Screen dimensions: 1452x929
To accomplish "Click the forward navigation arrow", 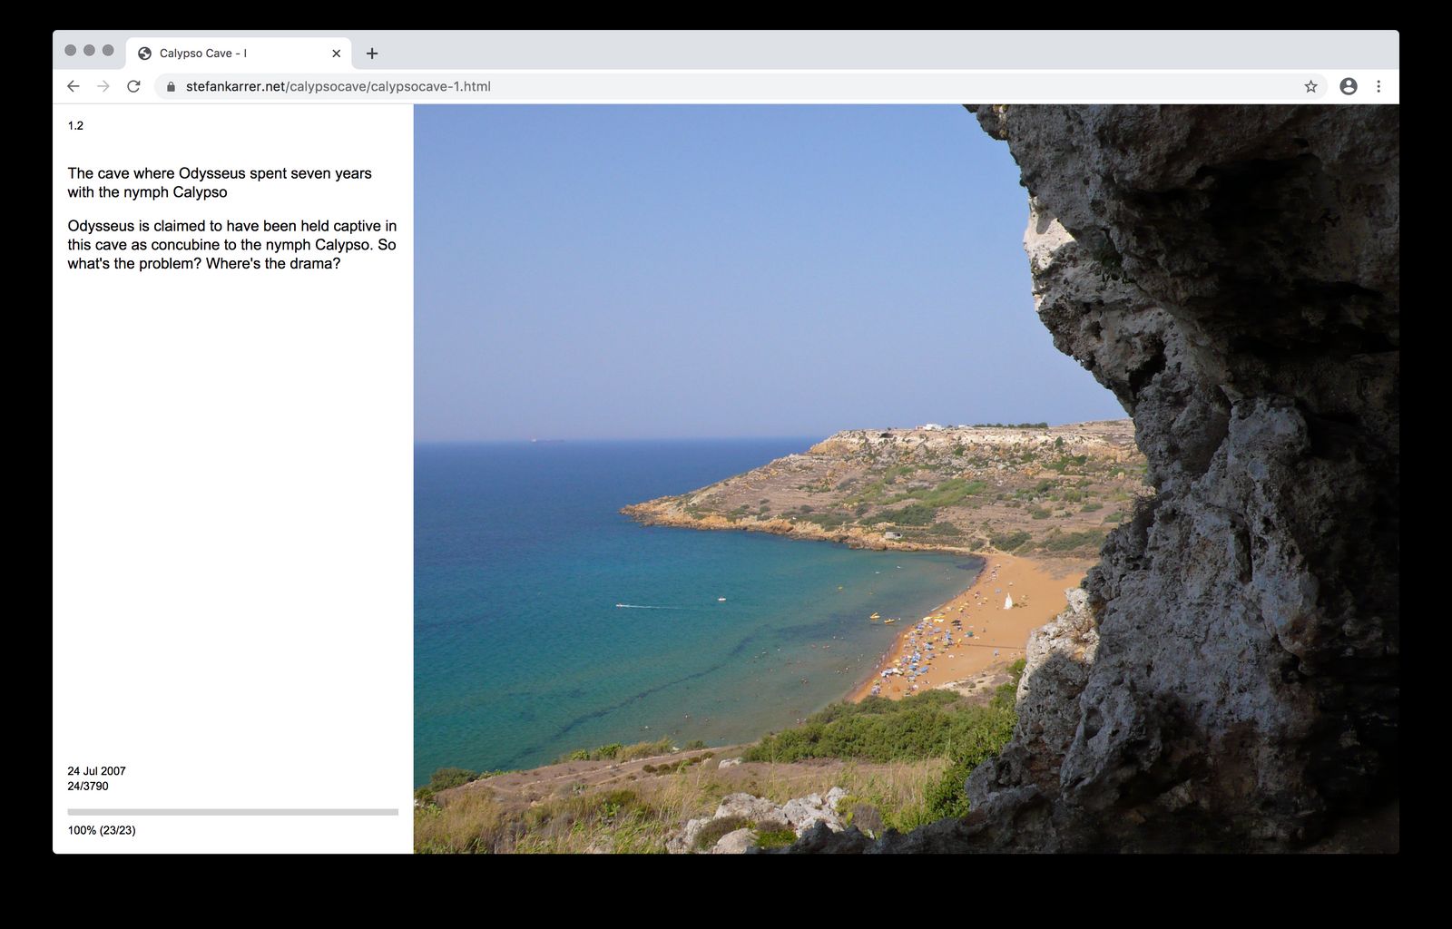I will (x=102, y=86).
